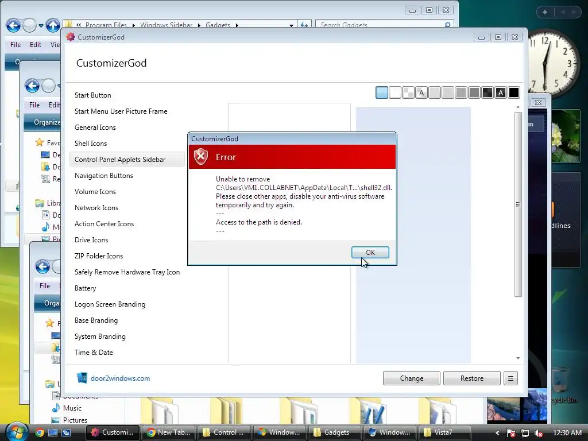
Task: Select Base Branding in the list
Action: coord(96,320)
